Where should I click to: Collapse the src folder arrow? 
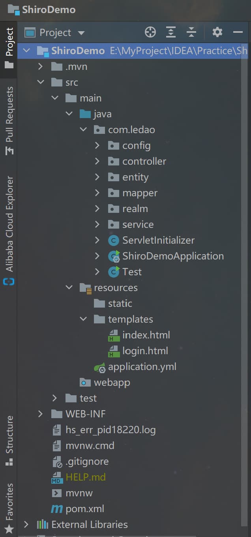pos(40,82)
